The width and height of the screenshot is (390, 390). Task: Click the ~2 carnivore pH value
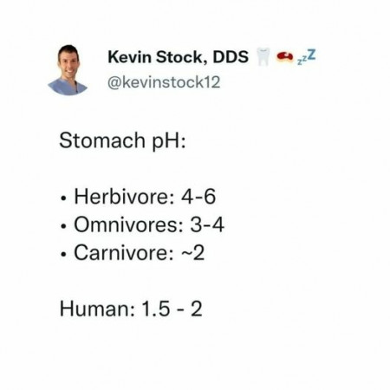click(193, 253)
